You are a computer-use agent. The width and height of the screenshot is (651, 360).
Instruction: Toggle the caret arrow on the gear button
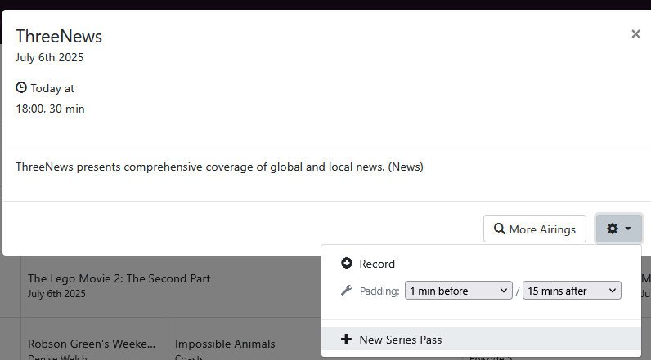628,229
